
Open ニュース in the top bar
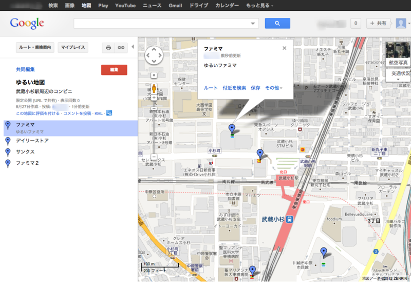point(152,5)
